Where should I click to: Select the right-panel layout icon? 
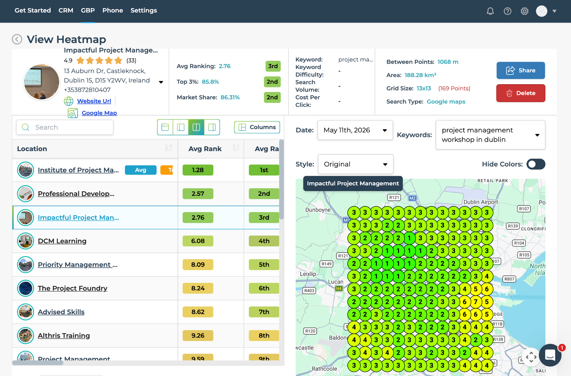click(212, 127)
